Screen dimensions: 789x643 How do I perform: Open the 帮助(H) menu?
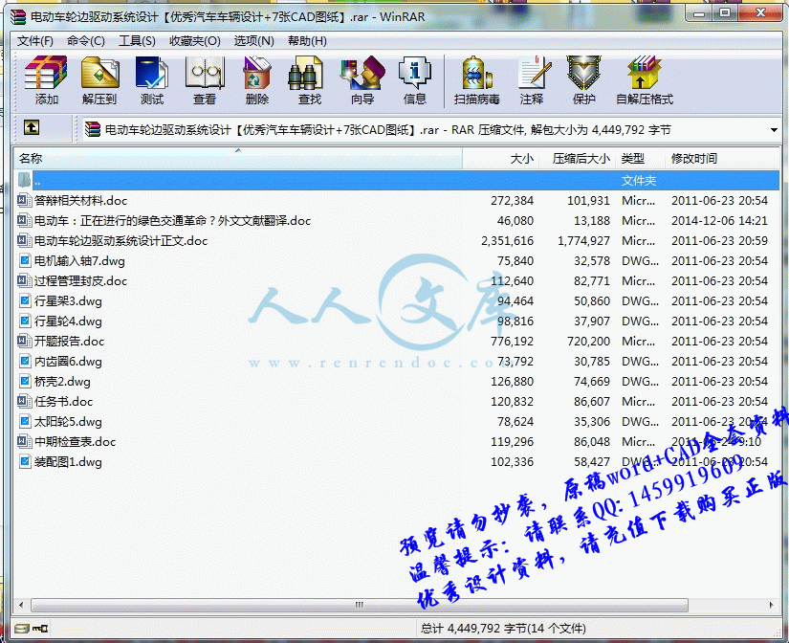click(x=307, y=41)
